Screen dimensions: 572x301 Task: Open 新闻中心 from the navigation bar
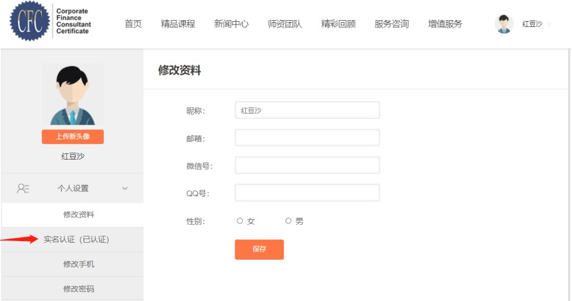(231, 24)
